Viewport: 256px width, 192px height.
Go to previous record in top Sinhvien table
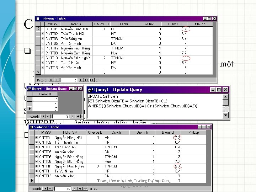(x=57, y=80)
